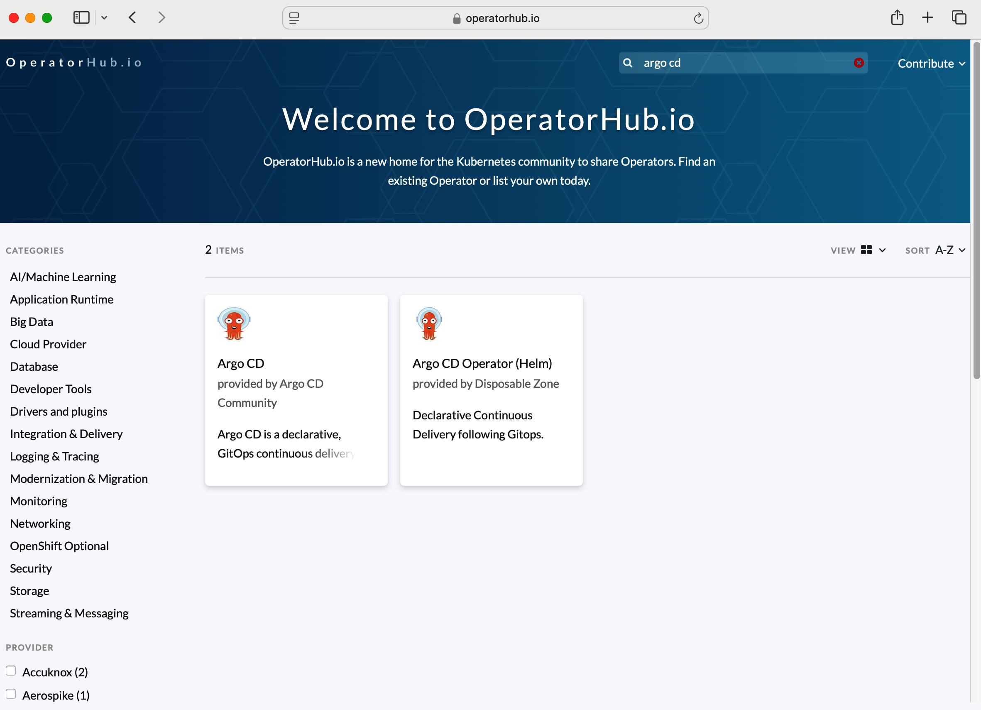Click the search magnifier icon
Screen dimensions: 981x710
coord(628,63)
